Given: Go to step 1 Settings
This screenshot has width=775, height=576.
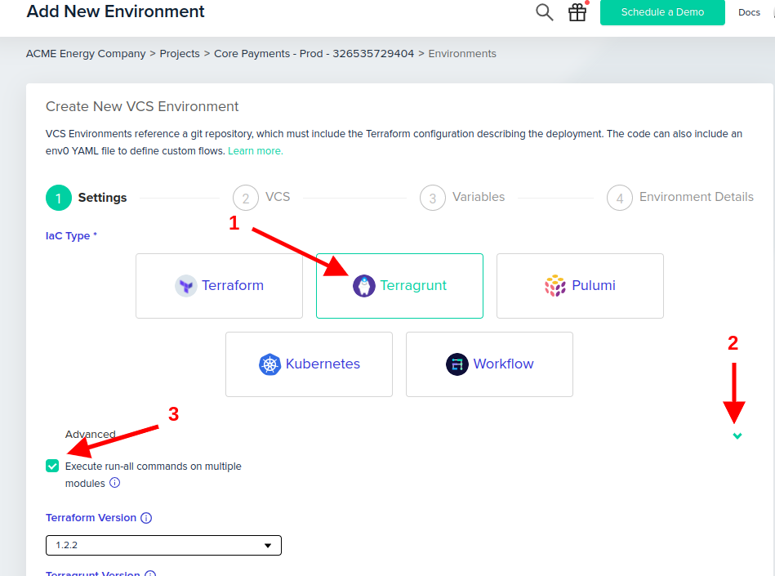Looking at the screenshot, I should click(87, 198).
